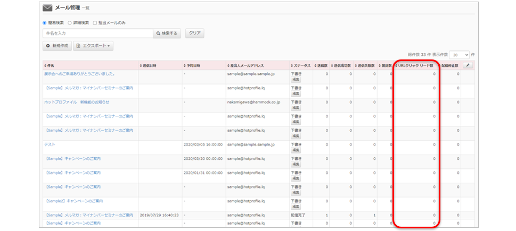Click the 検索する search button
This screenshot has height=231, width=516.
[x=167, y=33]
